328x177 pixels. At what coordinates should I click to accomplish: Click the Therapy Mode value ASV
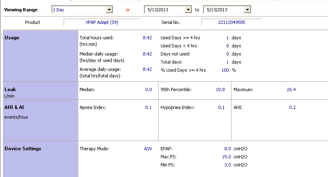[x=148, y=149]
